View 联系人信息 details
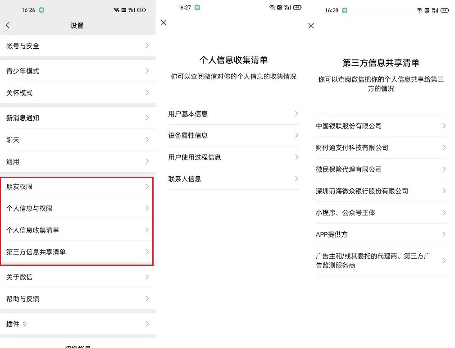Screen dimensions: 455x348 [234, 179]
